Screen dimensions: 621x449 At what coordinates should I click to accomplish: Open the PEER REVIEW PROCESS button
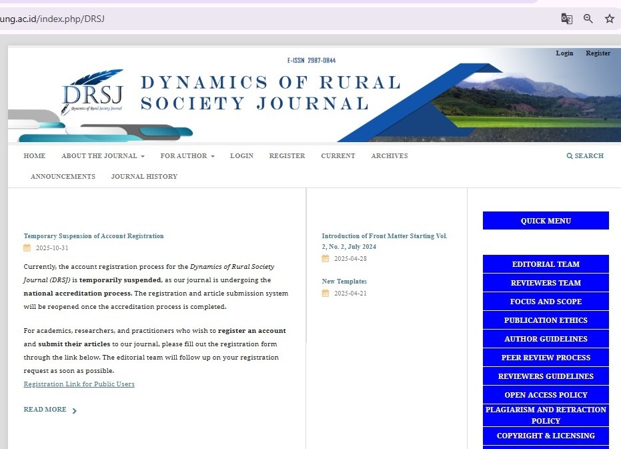coord(546,357)
